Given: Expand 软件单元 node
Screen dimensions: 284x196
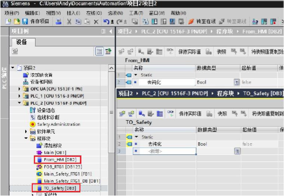Looking at the screenshot, I should pos(26,131).
